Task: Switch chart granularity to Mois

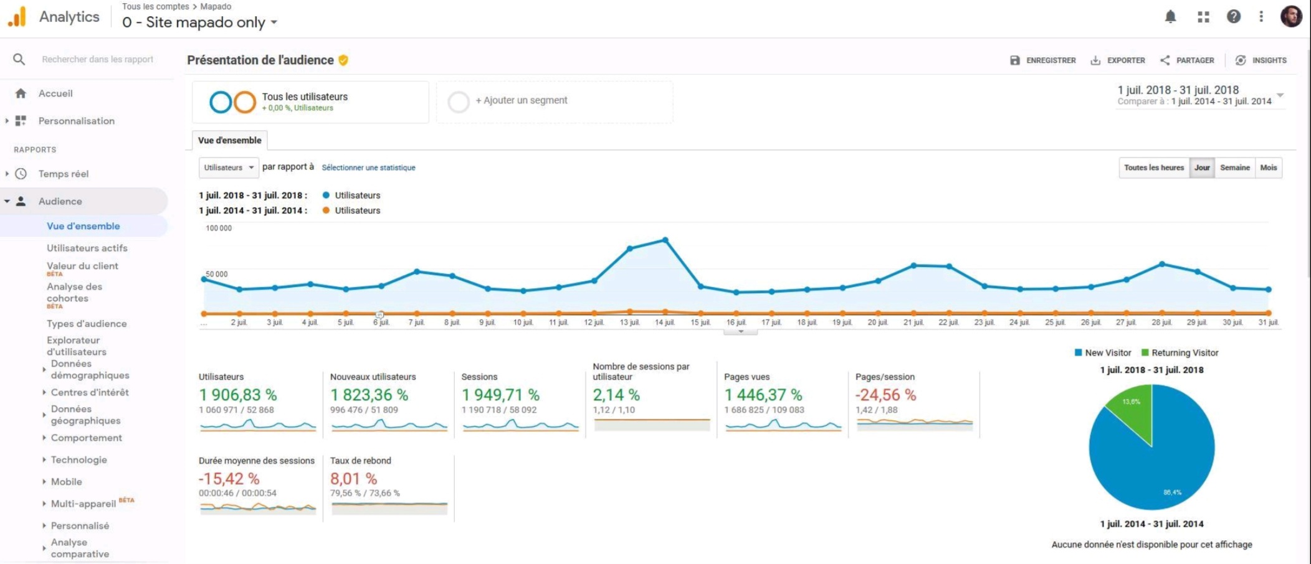Action: [1268, 167]
